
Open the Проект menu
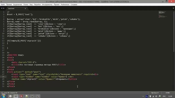(x=57, y=5)
